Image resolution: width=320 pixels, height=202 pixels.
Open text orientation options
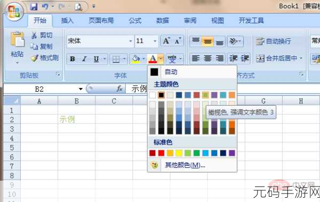click(x=235, y=41)
